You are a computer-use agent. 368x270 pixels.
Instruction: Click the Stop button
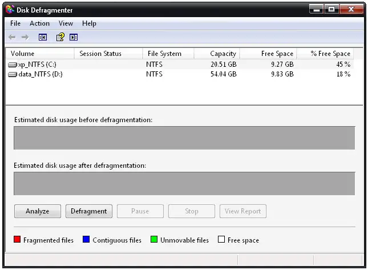click(192, 211)
